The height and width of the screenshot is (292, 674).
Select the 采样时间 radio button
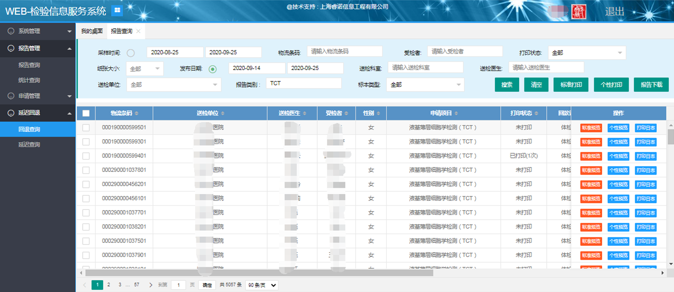tap(131, 52)
